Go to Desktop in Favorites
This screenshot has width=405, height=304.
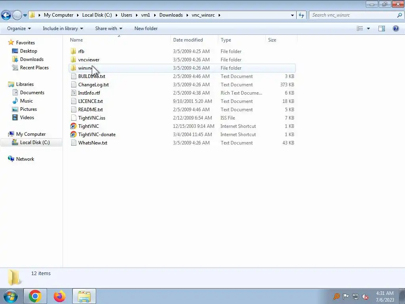(x=28, y=51)
